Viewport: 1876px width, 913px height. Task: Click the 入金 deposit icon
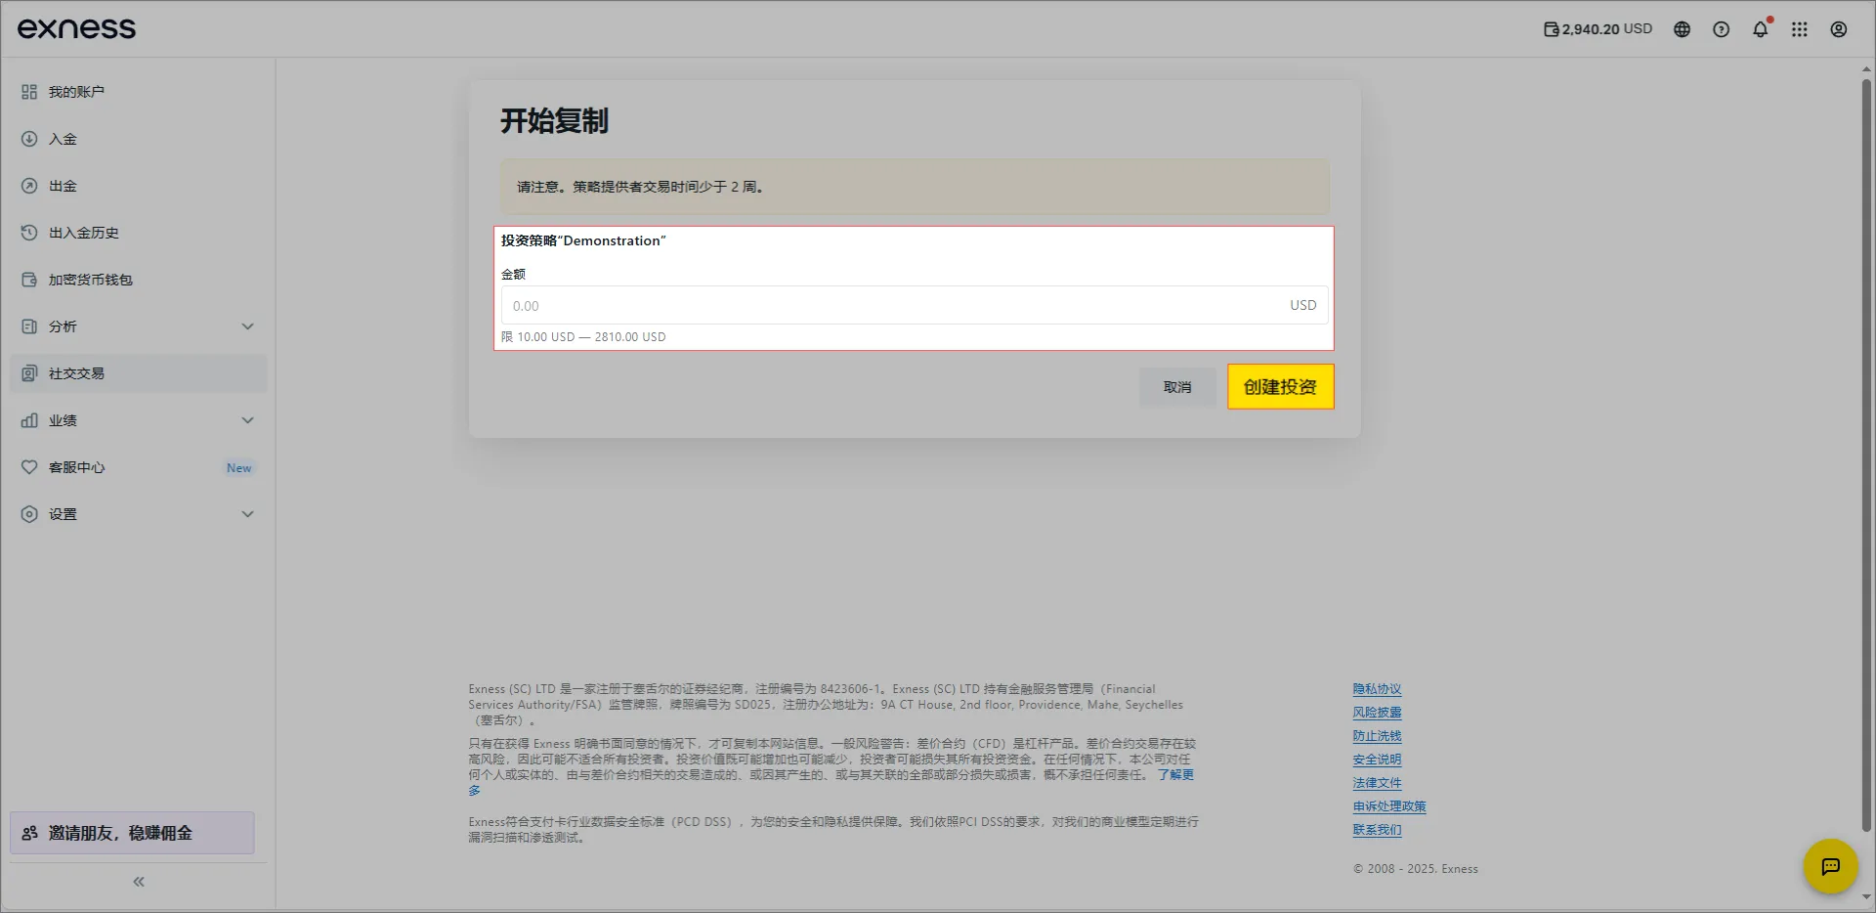tap(29, 139)
